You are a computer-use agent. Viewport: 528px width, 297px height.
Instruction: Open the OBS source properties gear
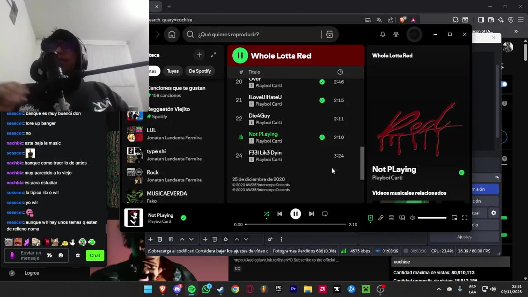coord(226,239)
